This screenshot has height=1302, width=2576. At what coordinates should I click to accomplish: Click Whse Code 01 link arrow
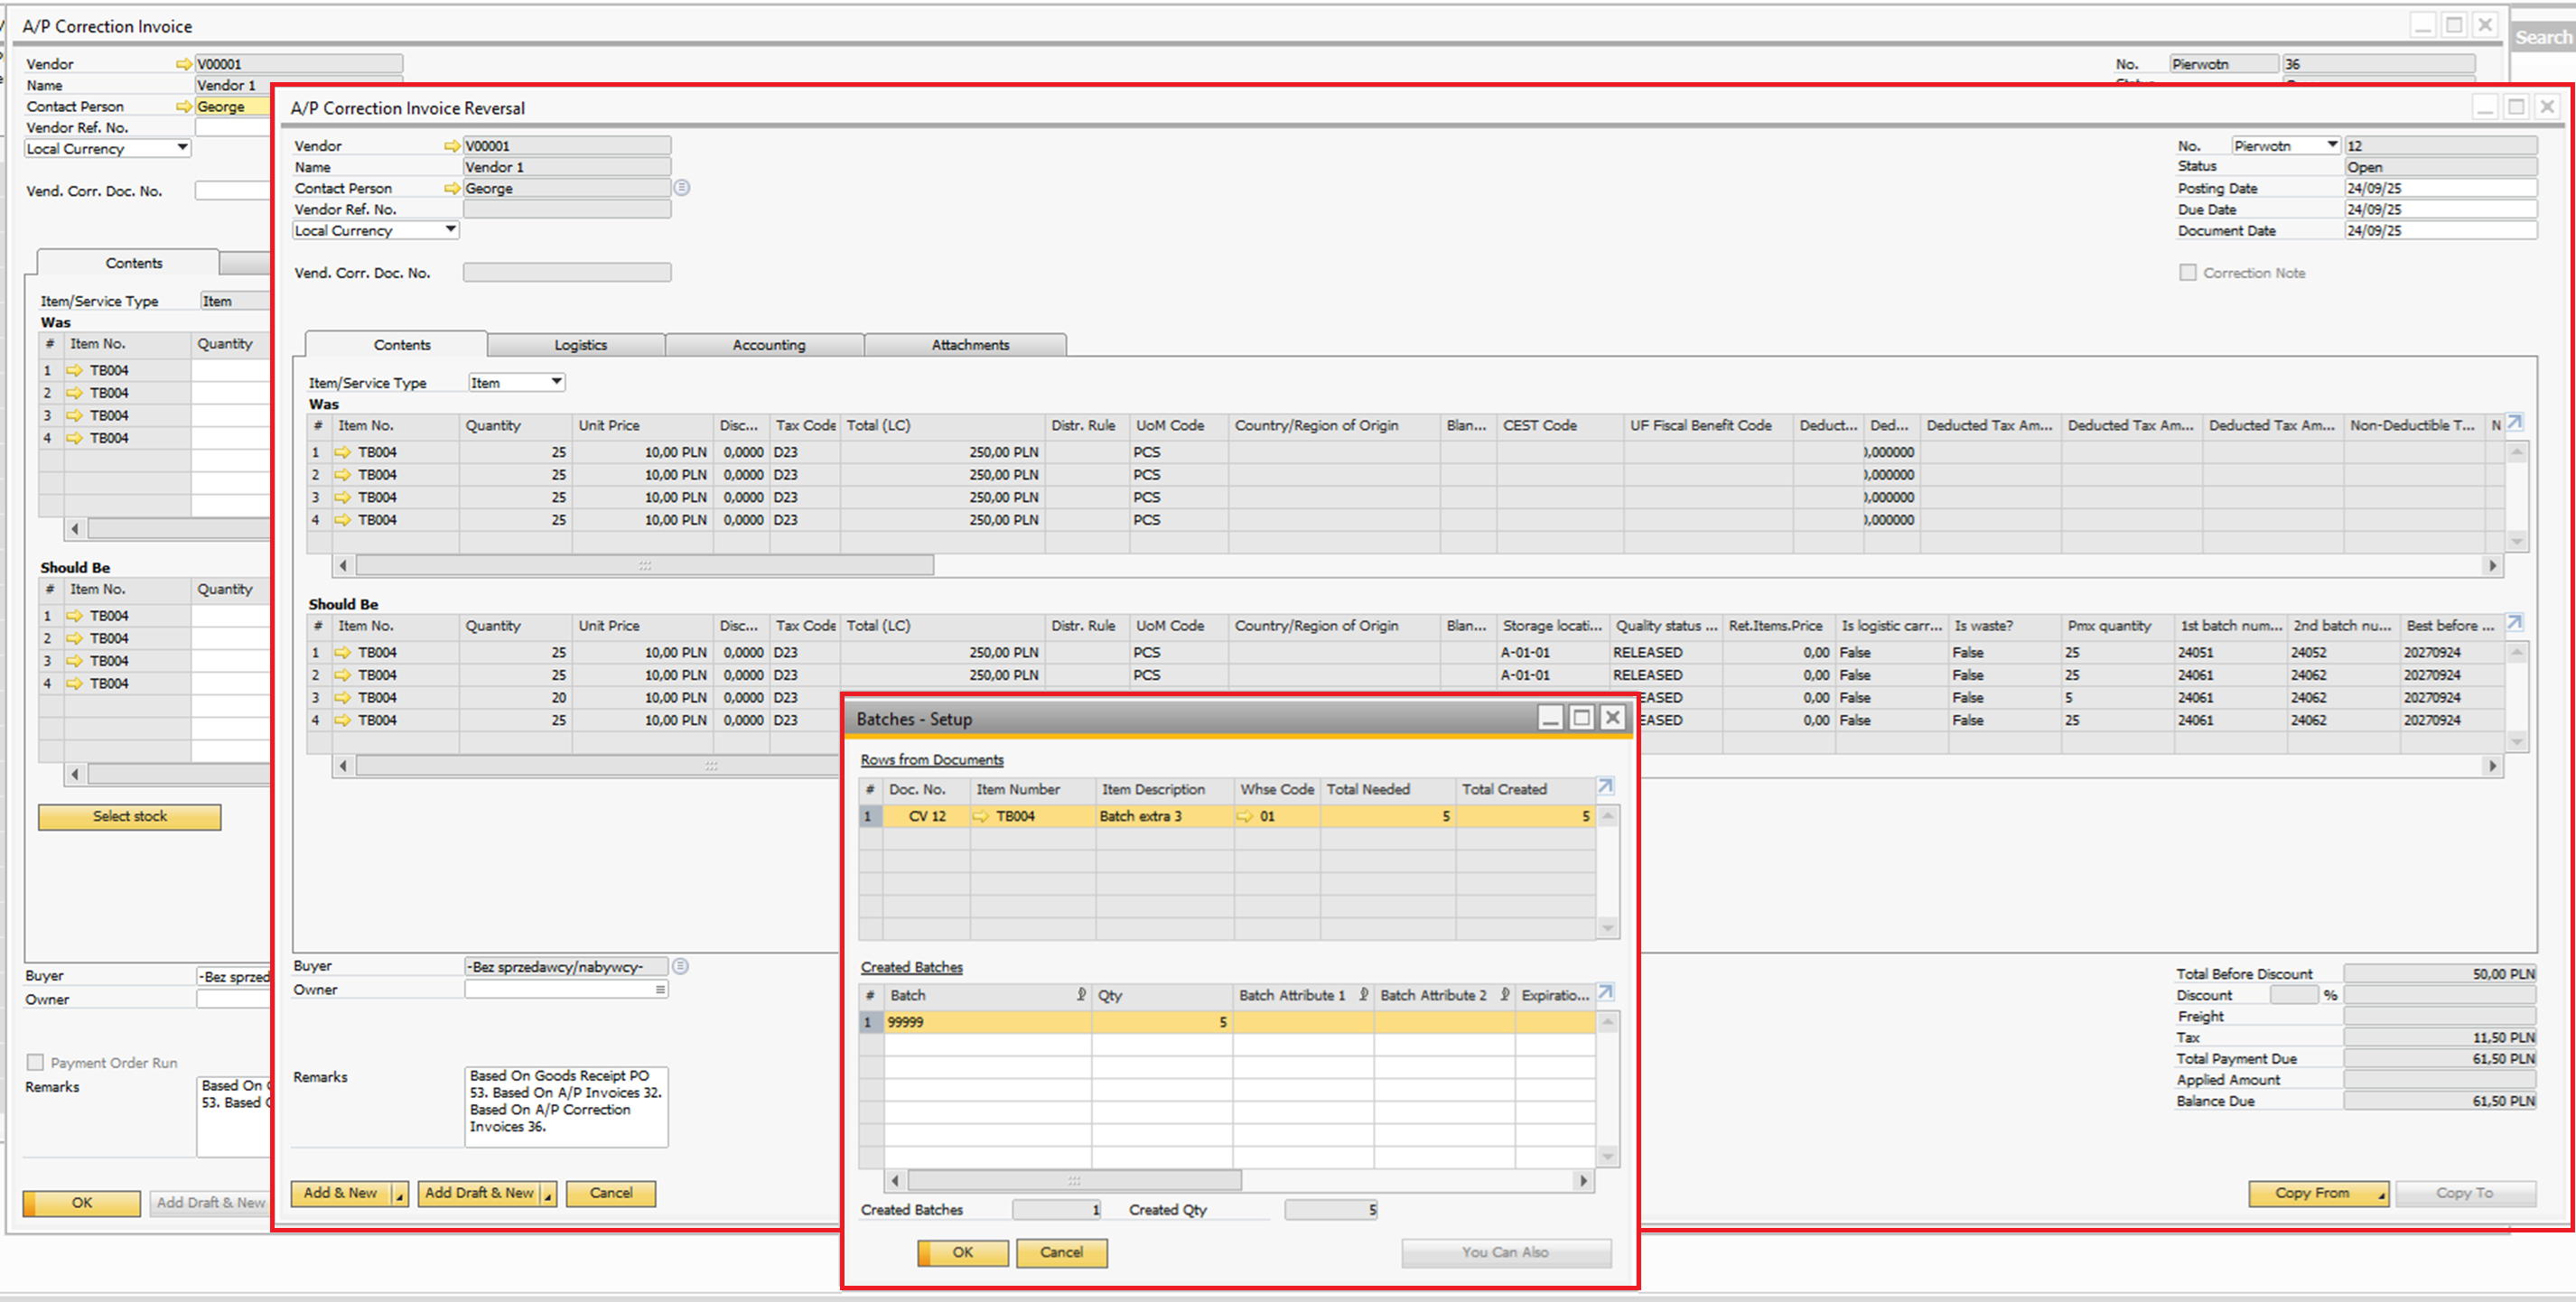[x=1245, y=816]
